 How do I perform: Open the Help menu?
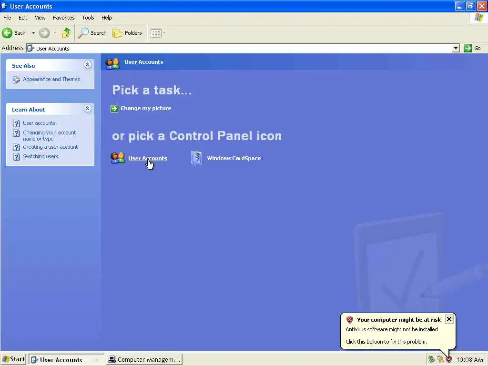pyautogui.click(x=106, y=18)
